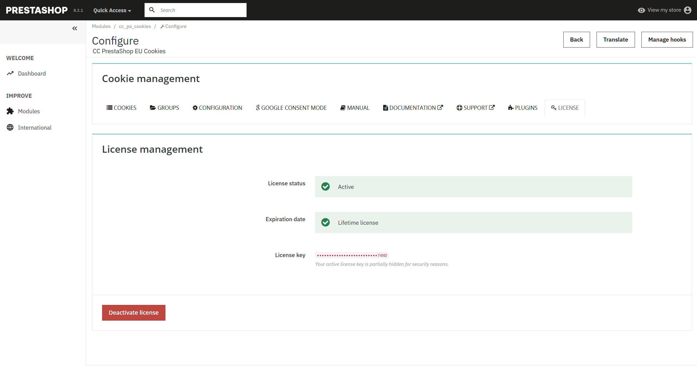
Task: Click the green checkmark beside Active status
Action: [x=326, y=187]
